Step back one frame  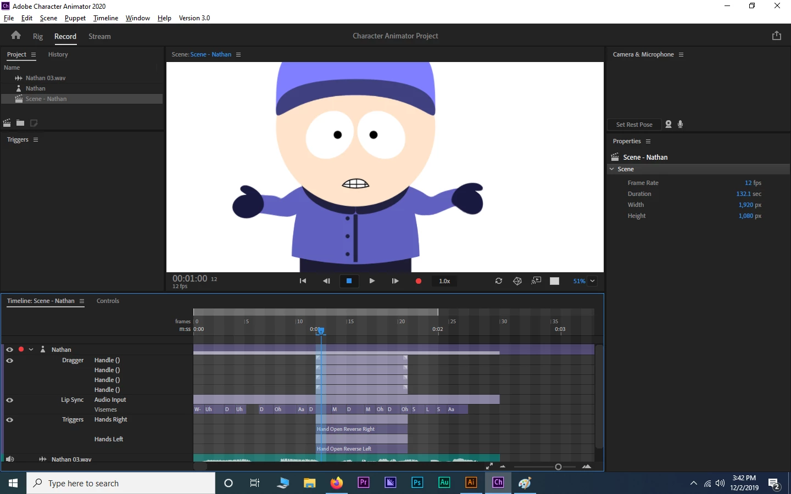pos(326,281)
